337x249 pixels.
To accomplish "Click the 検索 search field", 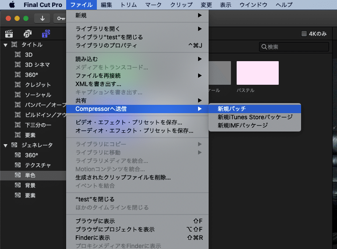I will [294, 47].
